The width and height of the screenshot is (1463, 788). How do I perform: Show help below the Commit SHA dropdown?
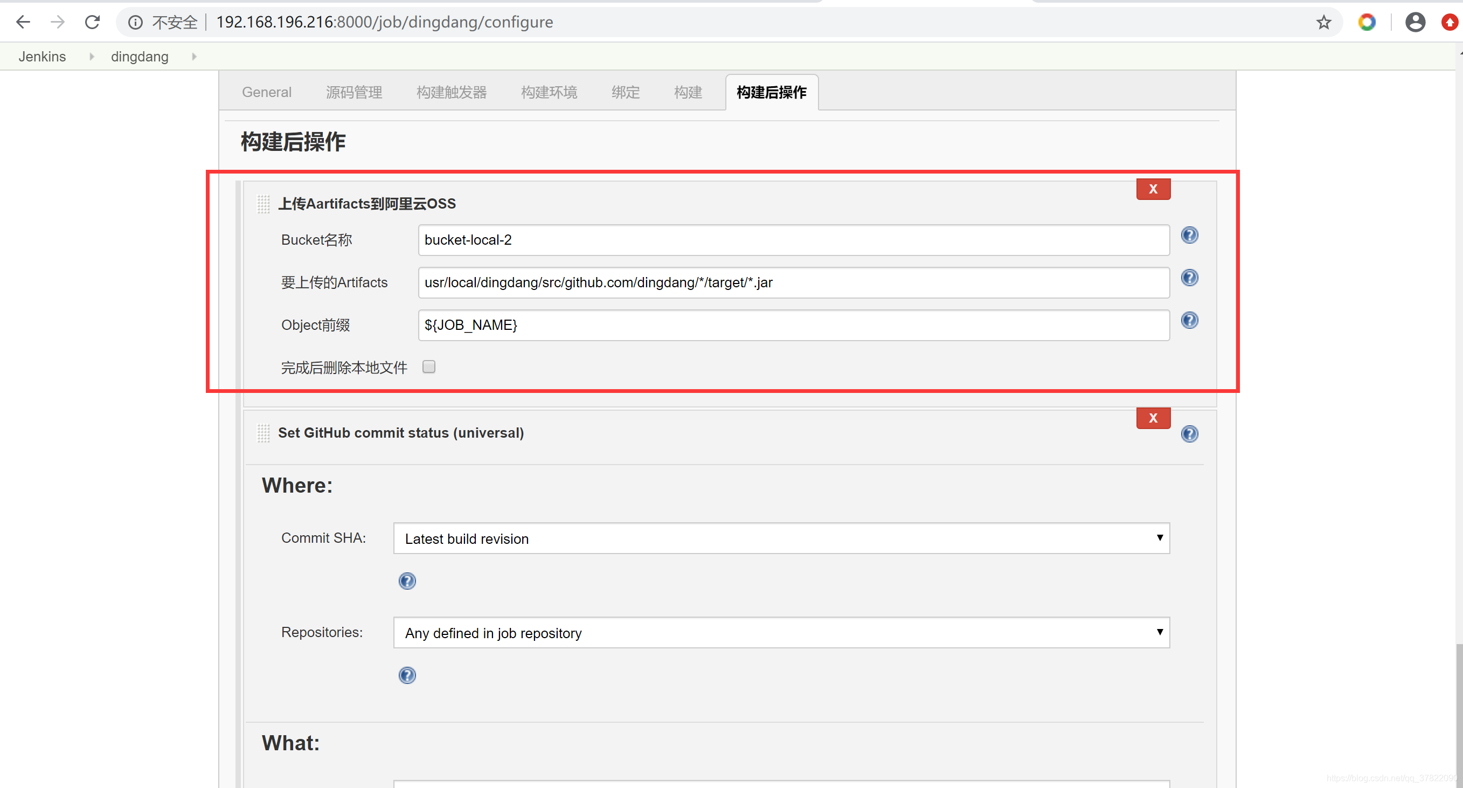(407, 580)
